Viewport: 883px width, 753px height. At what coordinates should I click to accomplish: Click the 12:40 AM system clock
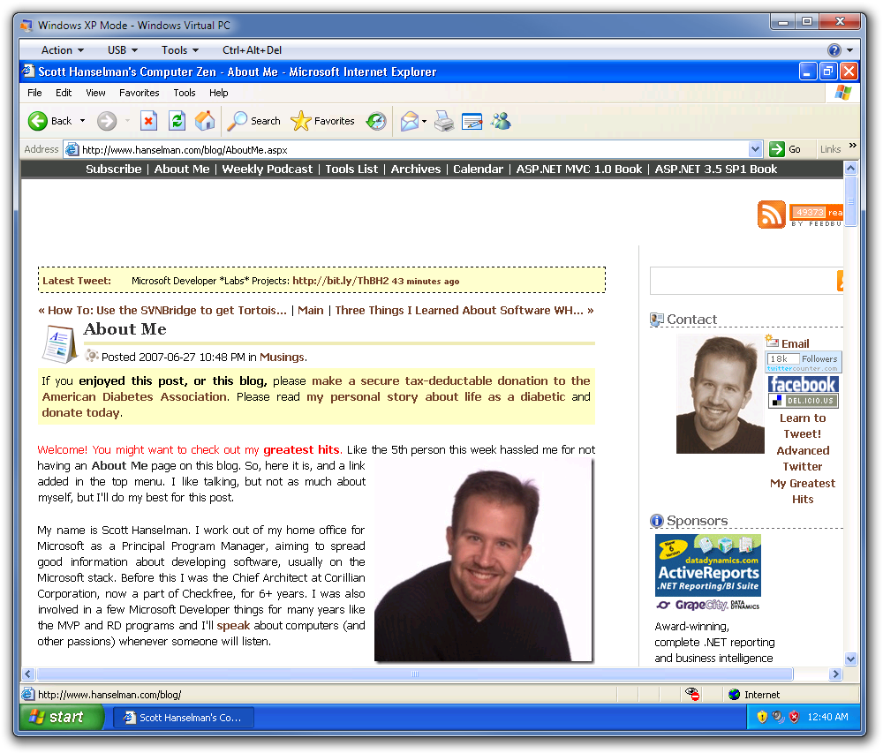(x=828, y=717)
